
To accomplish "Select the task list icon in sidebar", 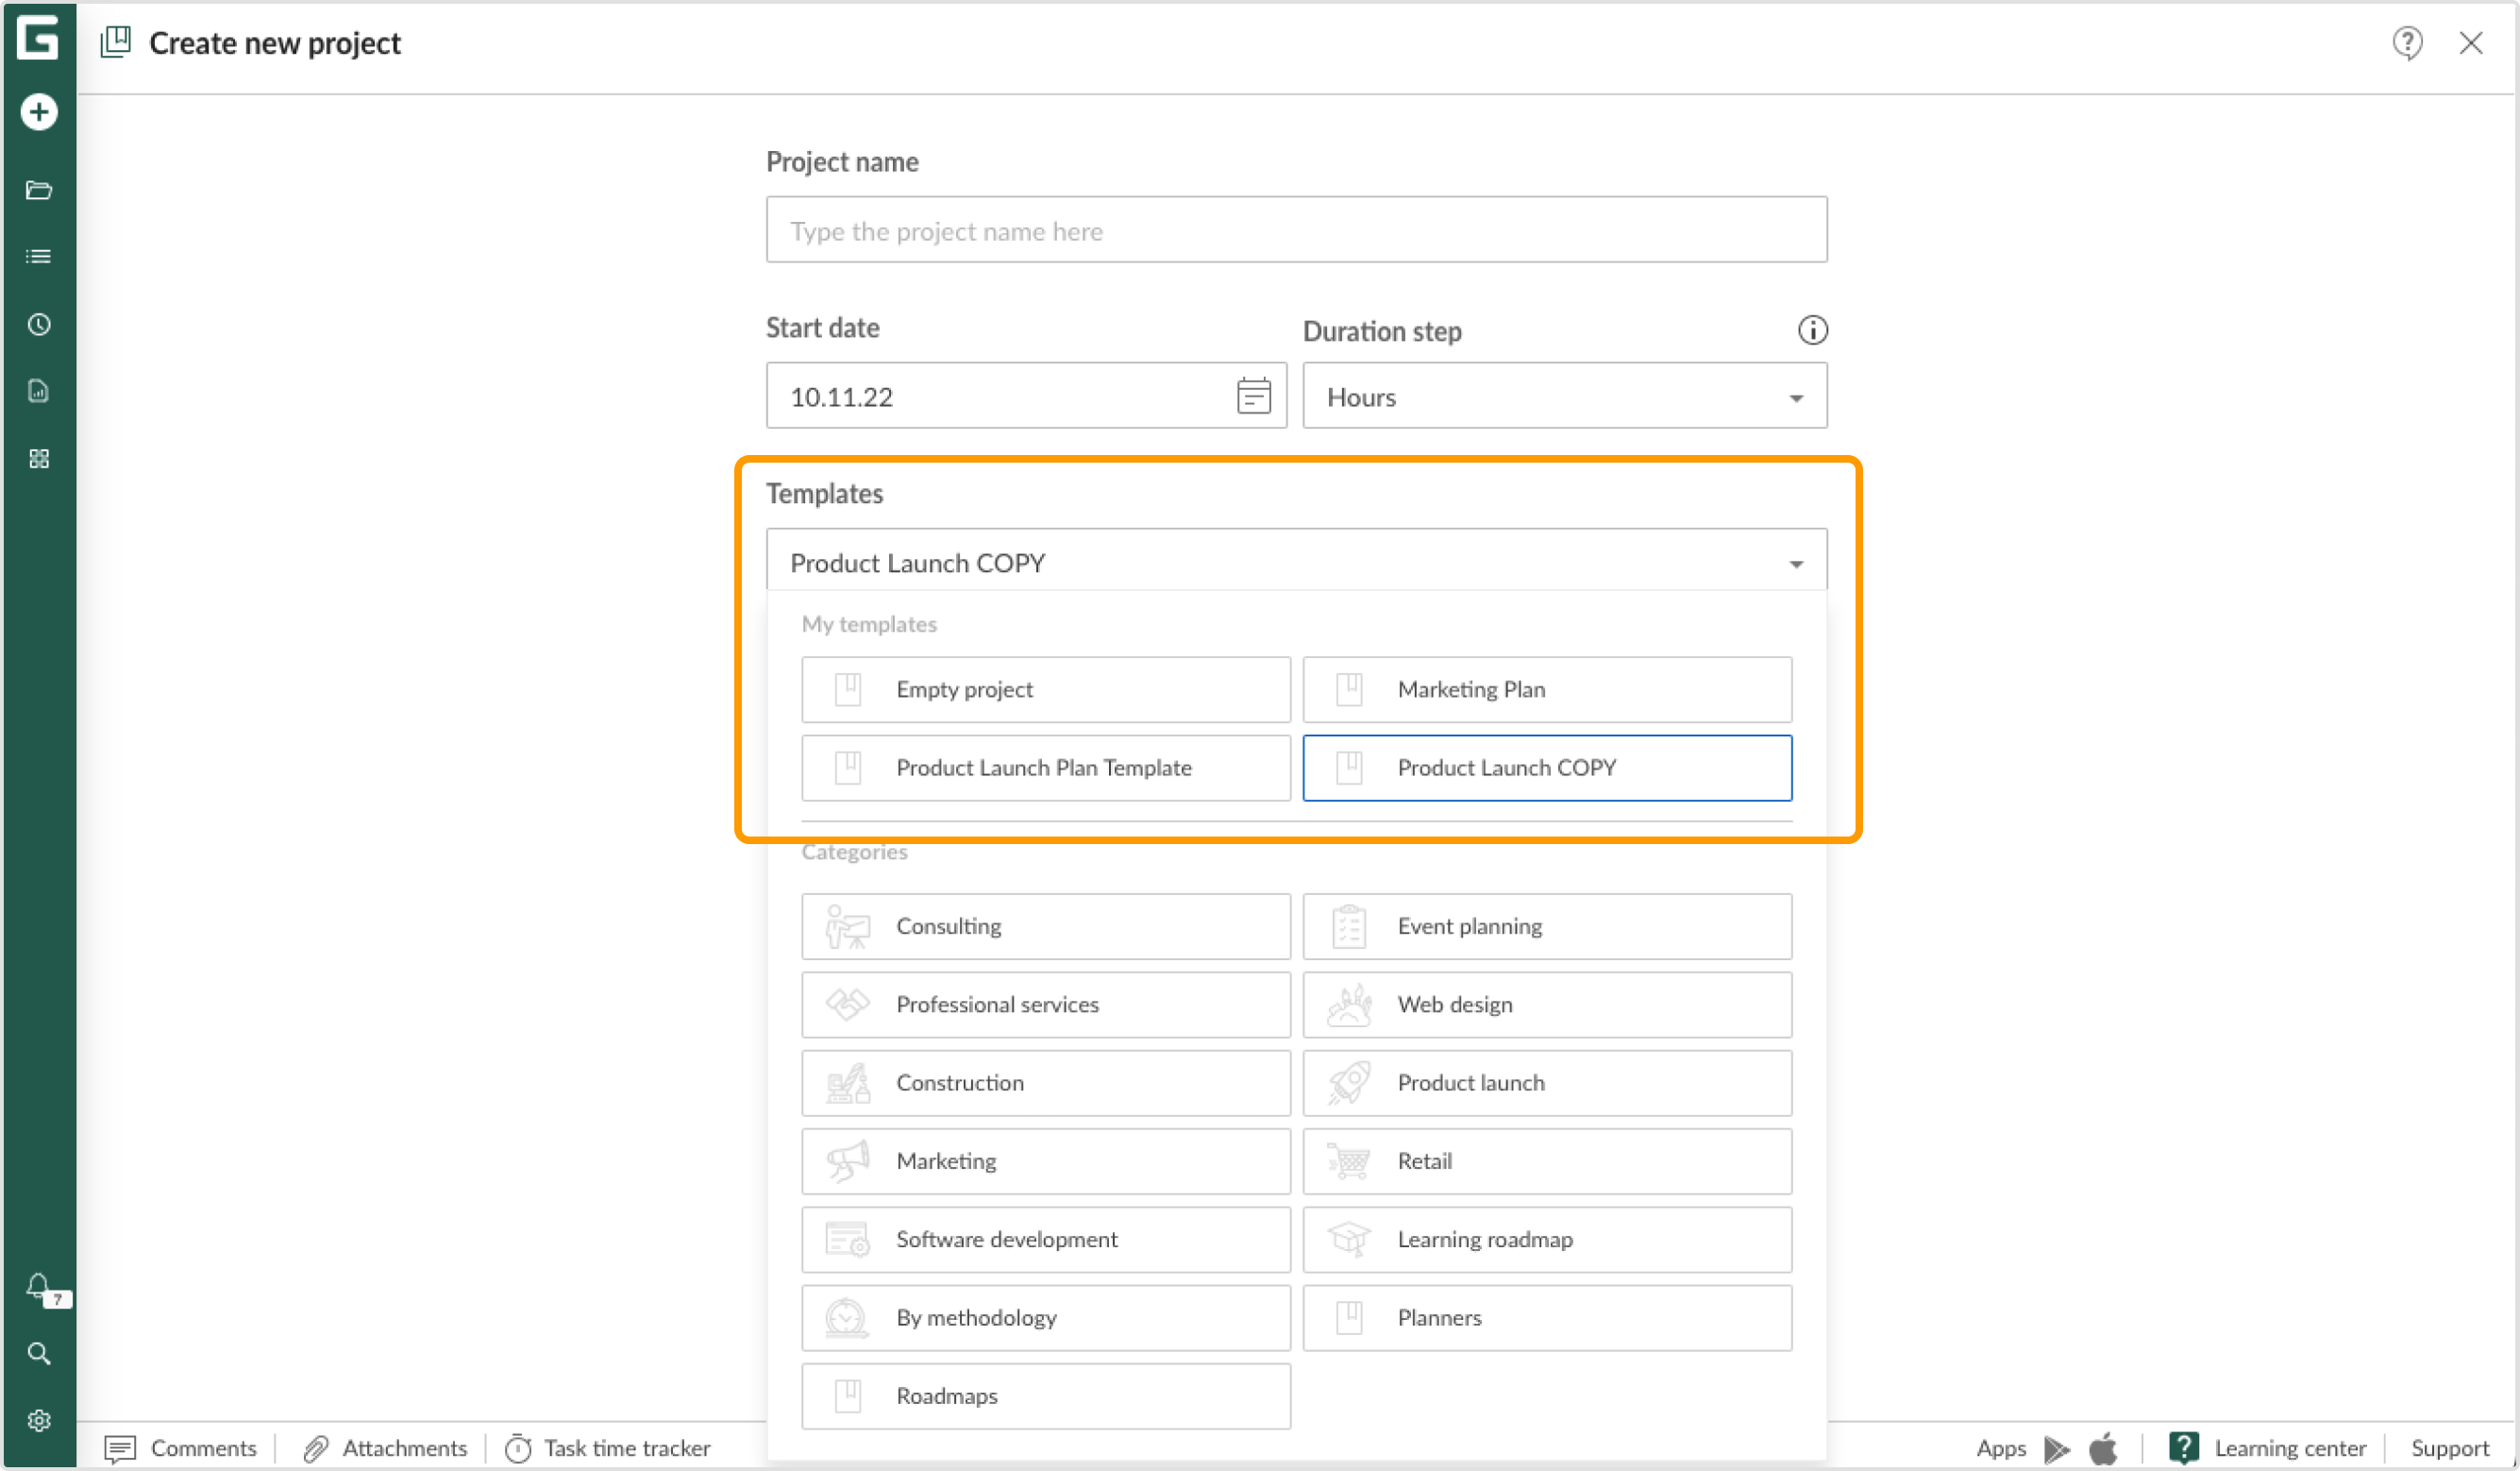I will tap(38, 256).
